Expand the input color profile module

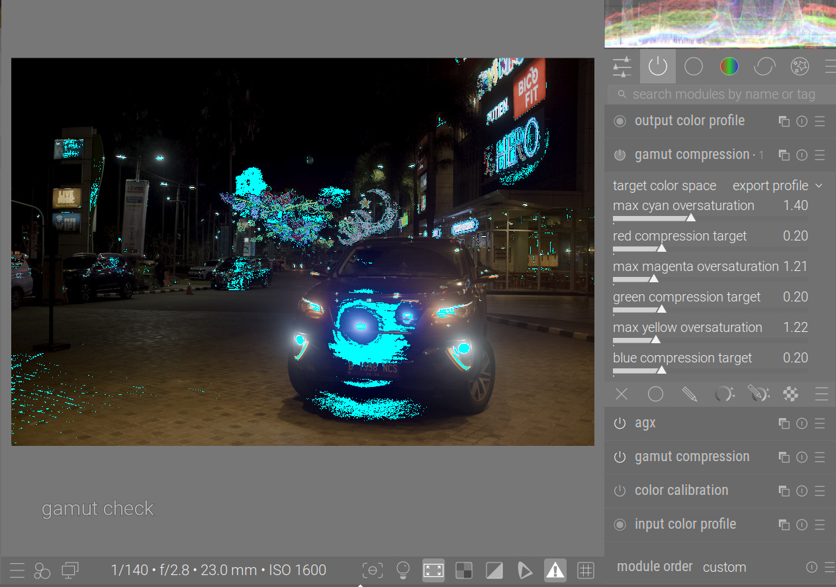(x=685, y=524)
